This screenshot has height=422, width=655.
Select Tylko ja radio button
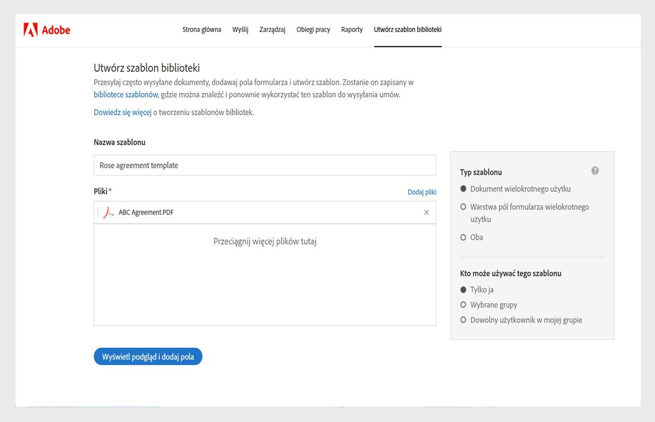463,290
